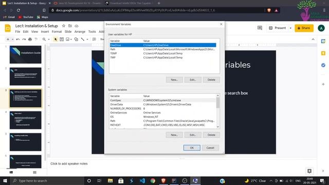The height and width of the screenshot is (185, 329).
Task: Reload page in browser
Action: [x=19, y=10]
